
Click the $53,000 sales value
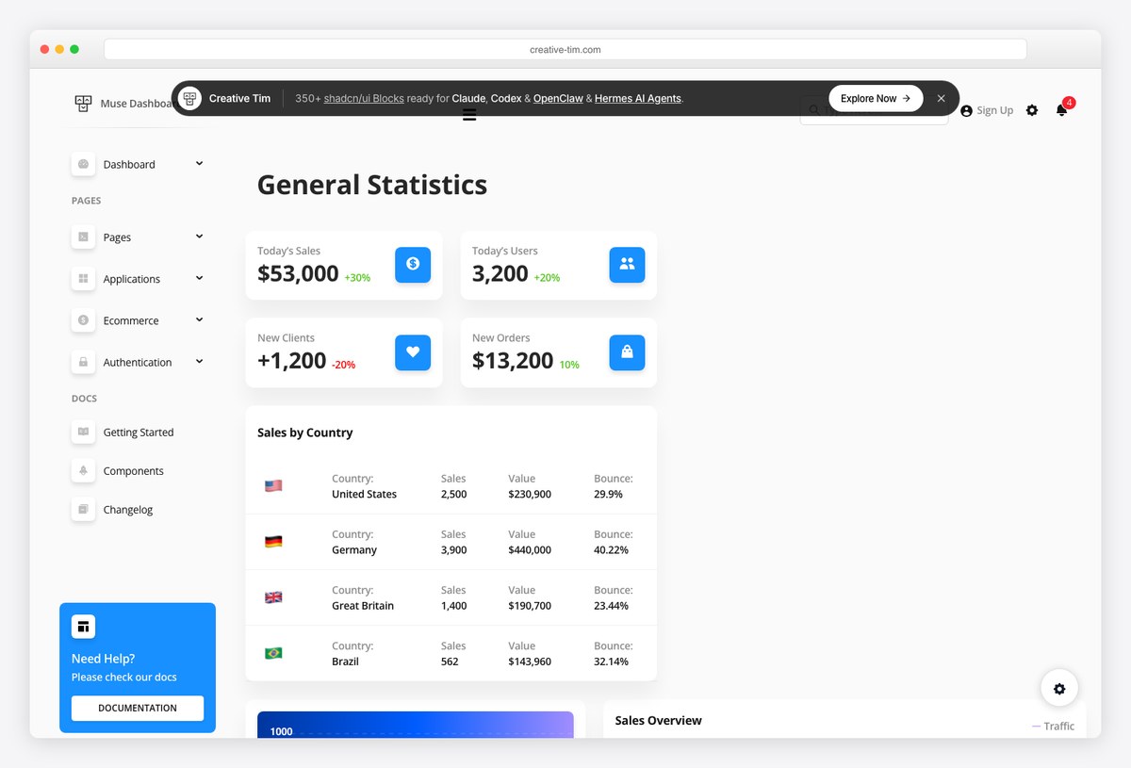point(298,273)
